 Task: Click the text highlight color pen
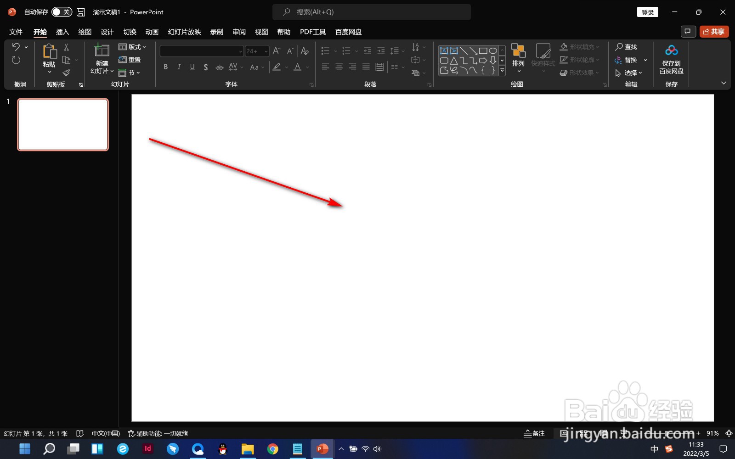click(x=277, y=67)
